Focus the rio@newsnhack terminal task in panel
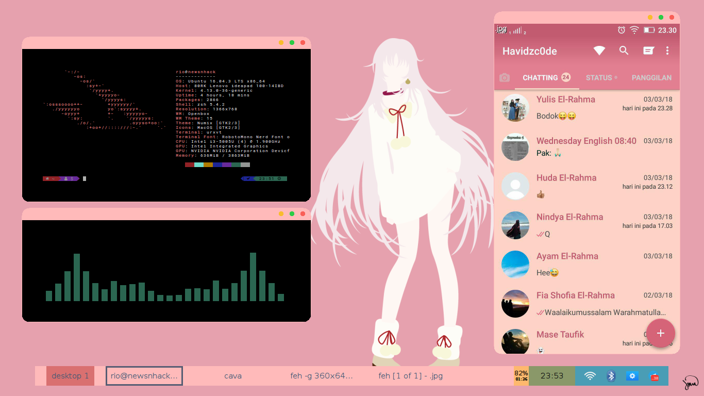The image size is (704, 396). point(144,376)
